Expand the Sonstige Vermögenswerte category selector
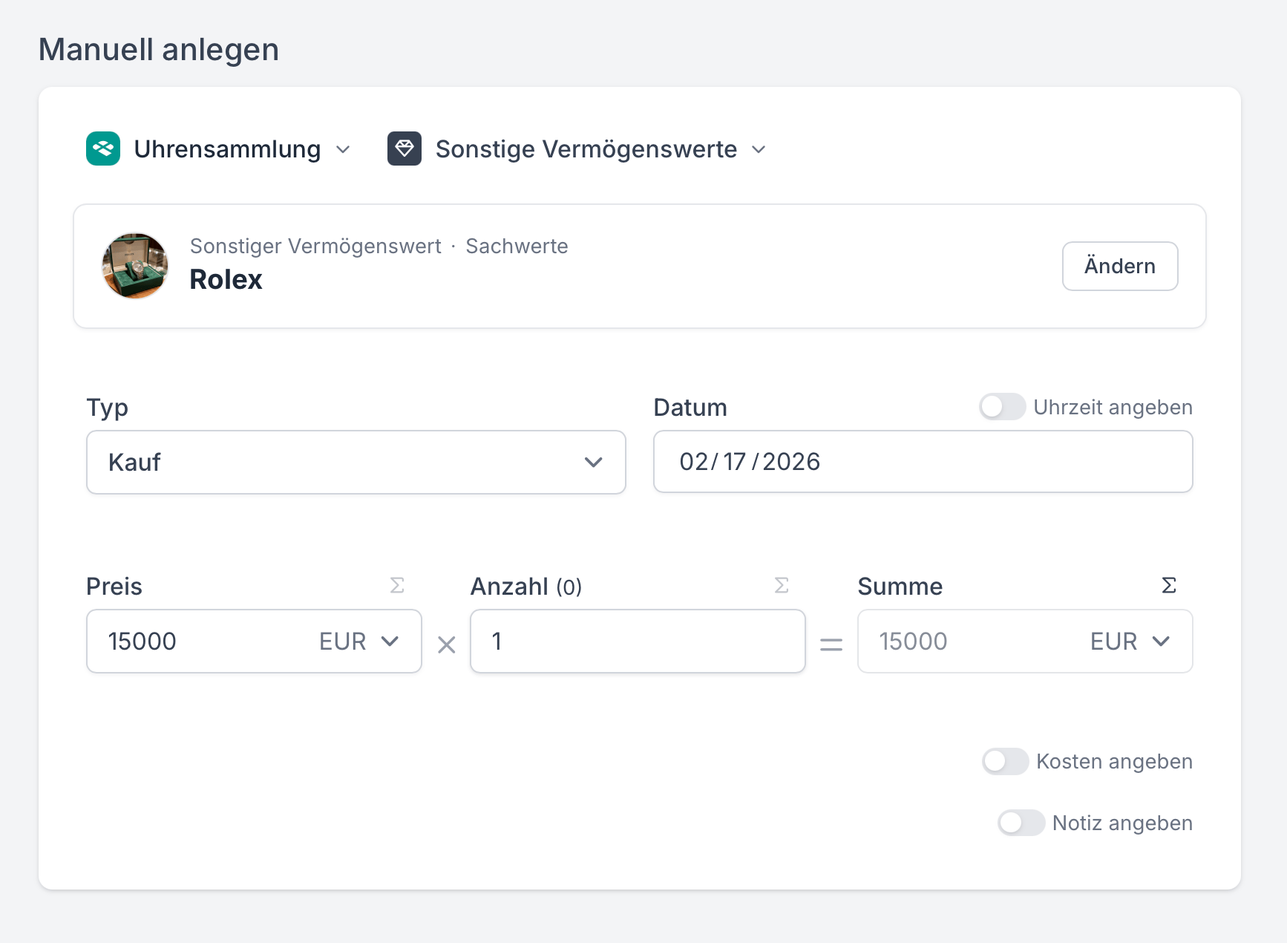This screenshot has width=1287, height=943. tap(600, 149)
